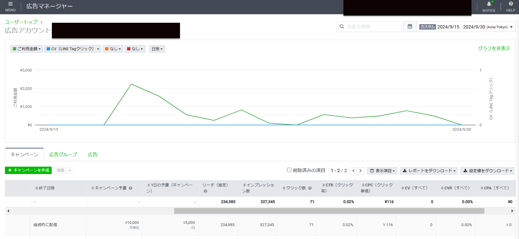Click the キャンペーンを作成 button
519x239 pixels.
pos(28,170)
